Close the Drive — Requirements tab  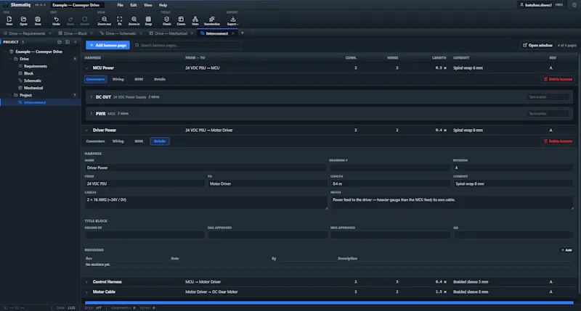[x=50, y=33]
